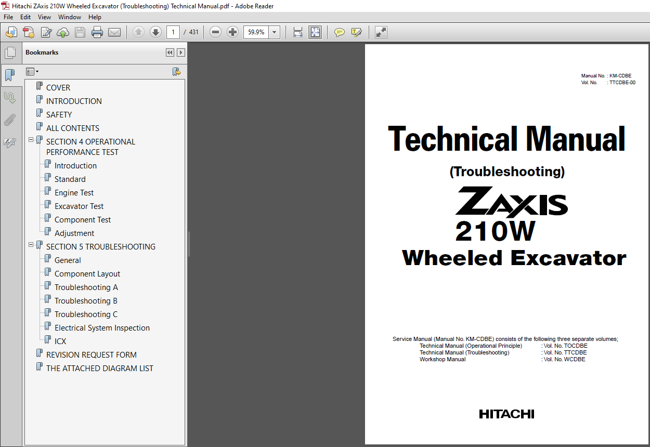This screenshot has height=447, width=650.
Task: Open the Signatures panel icon
Action: 10,97
